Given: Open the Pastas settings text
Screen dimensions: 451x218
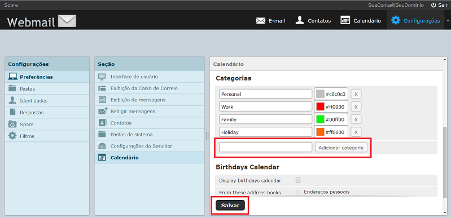Looking at the screenshot, I should (27, 89).
